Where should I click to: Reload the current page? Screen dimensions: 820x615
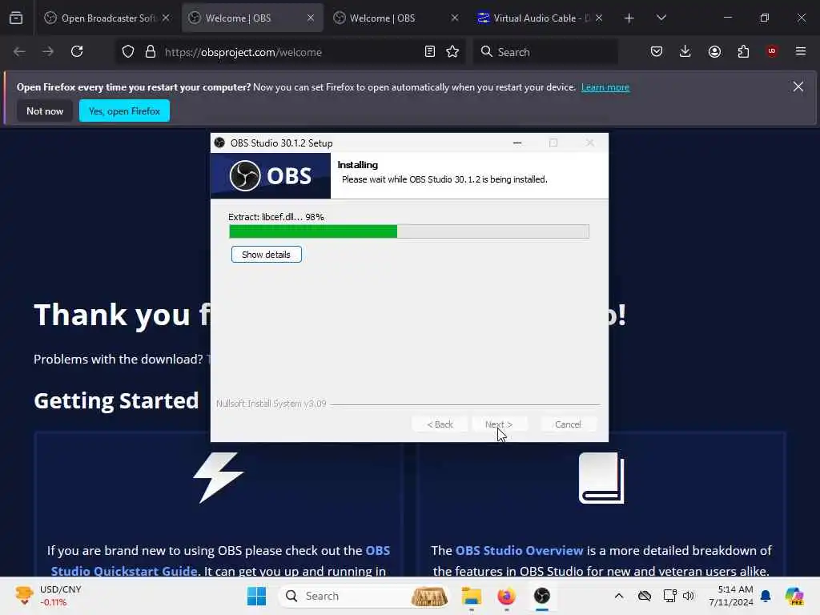tap(77, 51)
